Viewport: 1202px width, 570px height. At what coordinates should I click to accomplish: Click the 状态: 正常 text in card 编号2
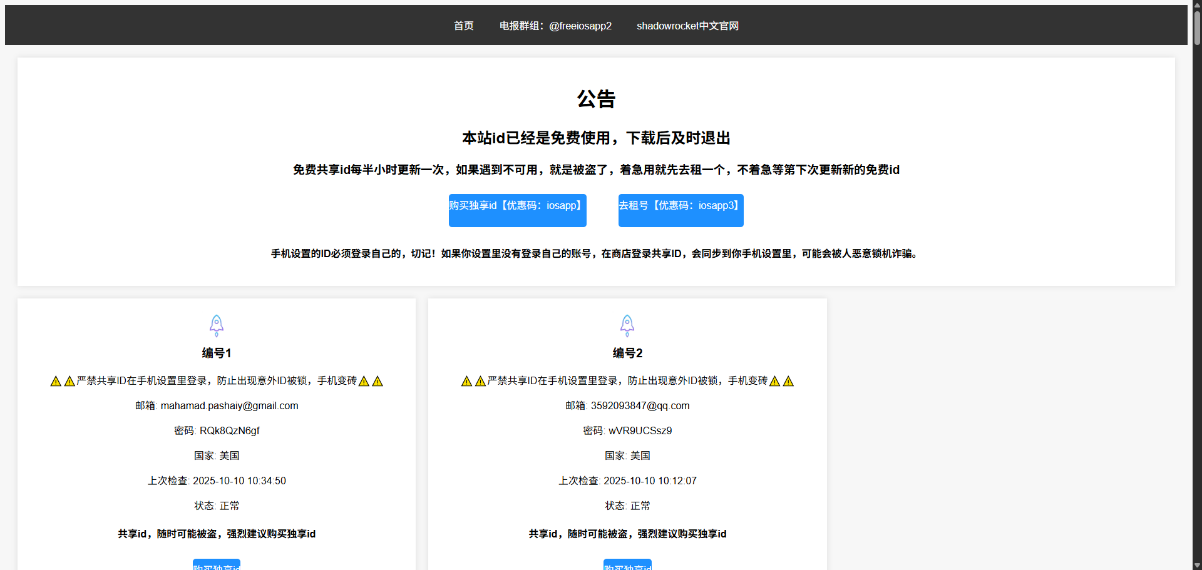click(x=627, y=506)
